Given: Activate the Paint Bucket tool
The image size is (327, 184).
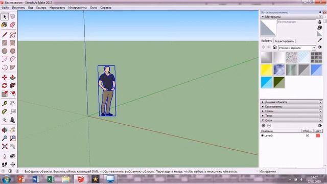Looking at the screenshot, I should (5, 25).
